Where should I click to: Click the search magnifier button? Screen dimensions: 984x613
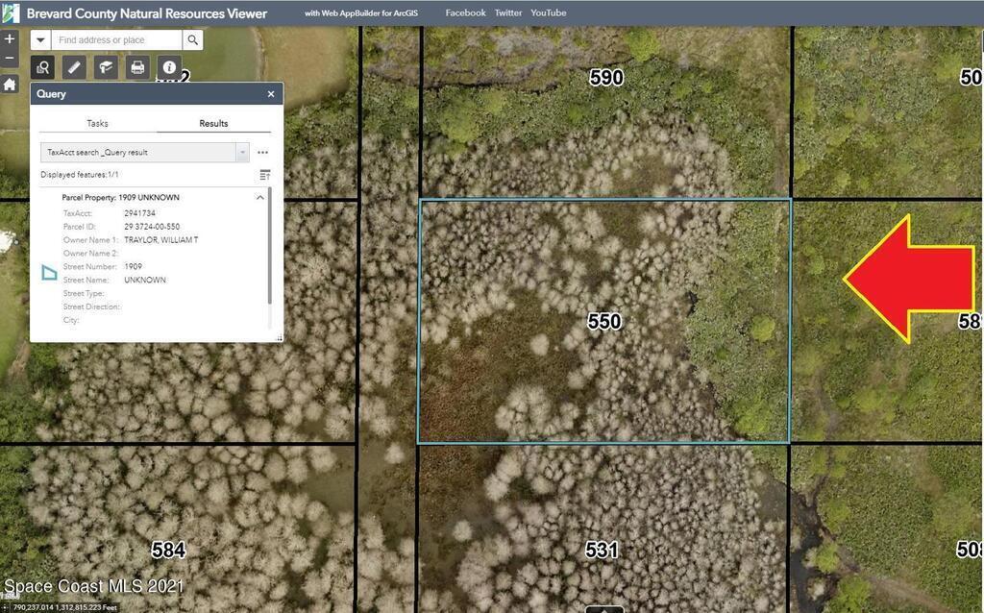coord(193,40)
